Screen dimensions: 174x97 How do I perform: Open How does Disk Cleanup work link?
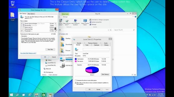(28, 53)
